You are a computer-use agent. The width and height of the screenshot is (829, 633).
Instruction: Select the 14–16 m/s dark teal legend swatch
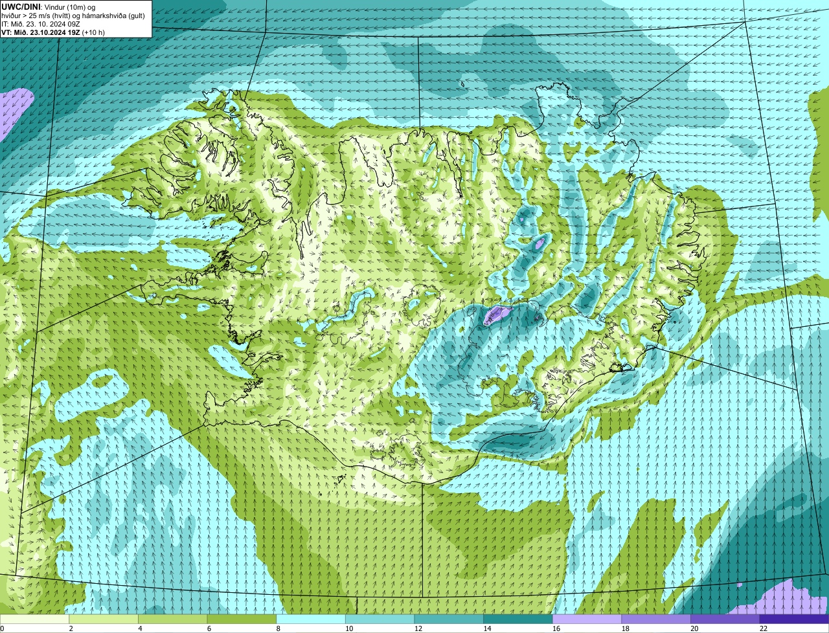pyautogui.click(x=518, y=619)
